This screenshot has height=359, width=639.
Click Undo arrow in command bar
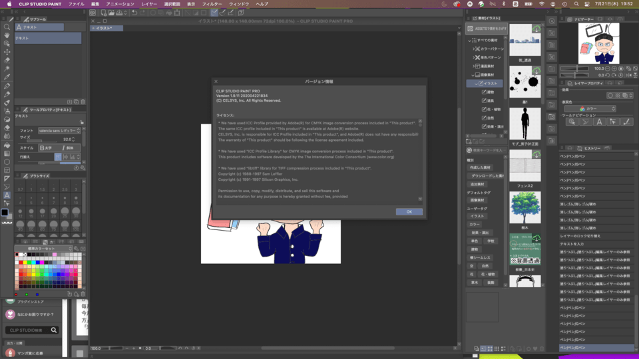(134, 13)
